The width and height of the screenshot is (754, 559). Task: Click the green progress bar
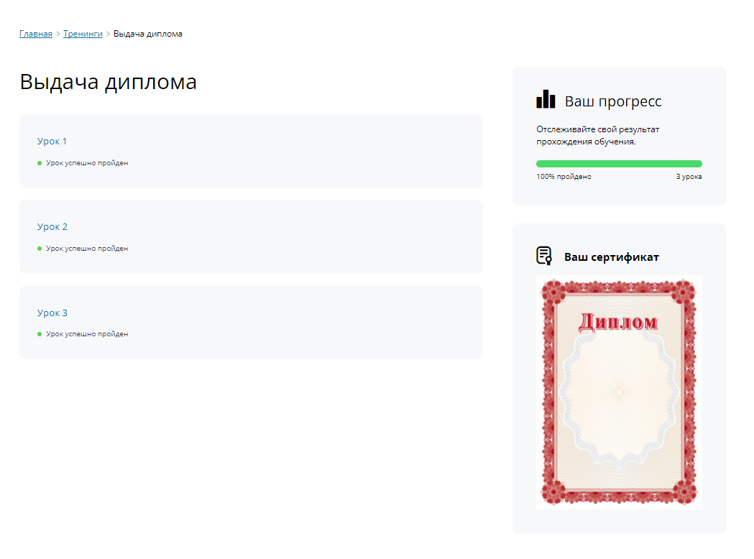tap(619, 164)
